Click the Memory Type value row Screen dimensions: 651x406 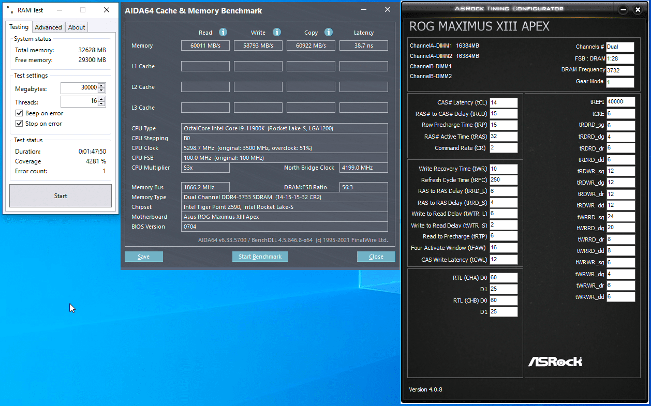pos(285,197)
